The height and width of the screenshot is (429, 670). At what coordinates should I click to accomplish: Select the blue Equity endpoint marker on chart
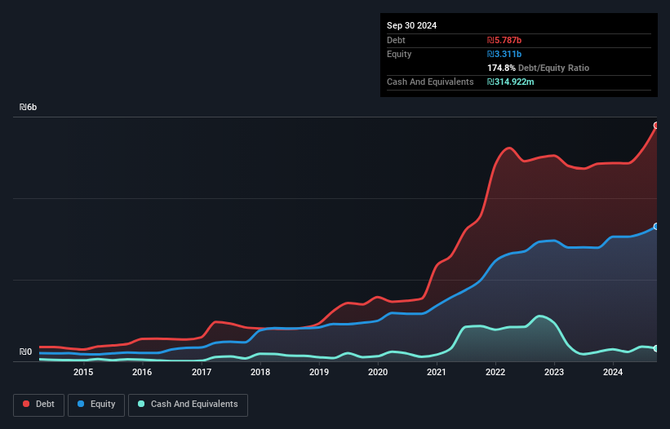[x=656, y=226]
